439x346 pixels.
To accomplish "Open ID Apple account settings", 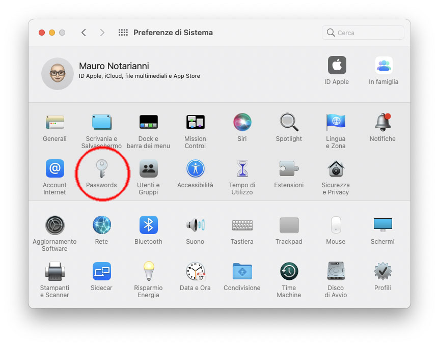I will pos(337,66).
